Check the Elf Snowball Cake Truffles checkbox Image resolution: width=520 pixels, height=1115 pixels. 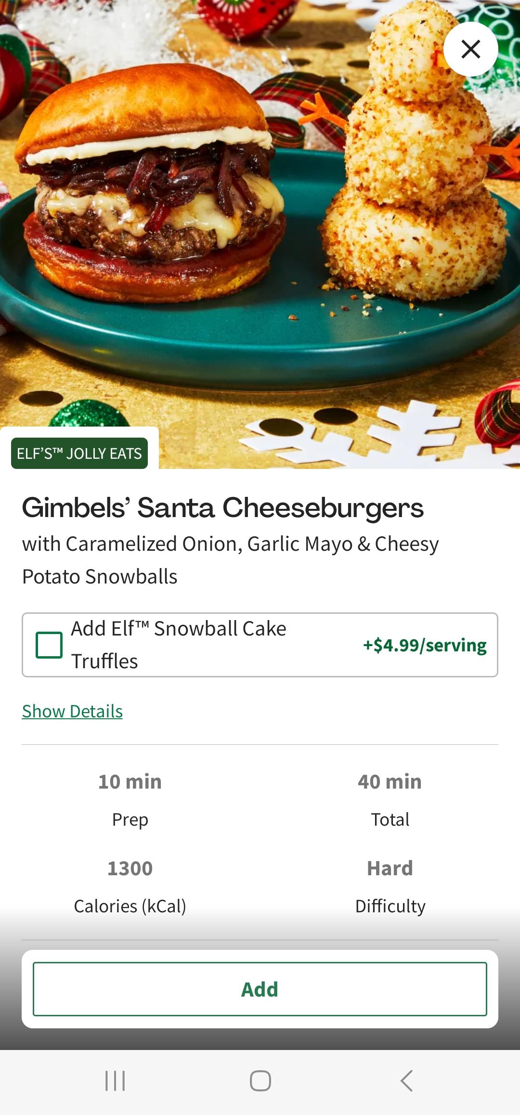pyautogui.click(x=49, y=645)
